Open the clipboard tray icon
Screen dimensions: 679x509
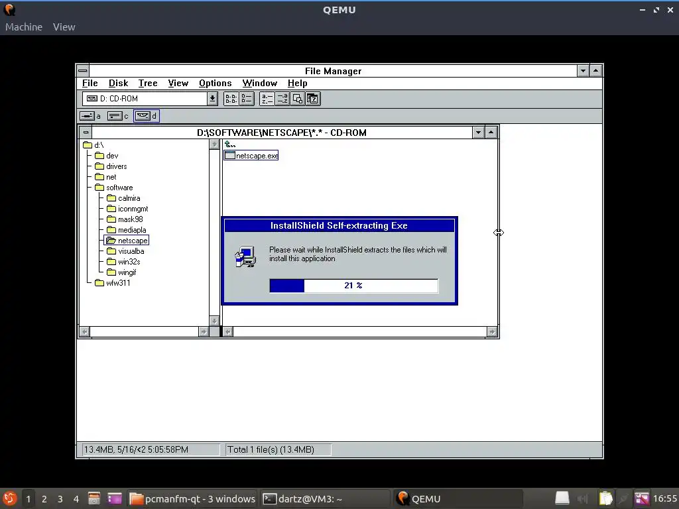coord(605,499)
